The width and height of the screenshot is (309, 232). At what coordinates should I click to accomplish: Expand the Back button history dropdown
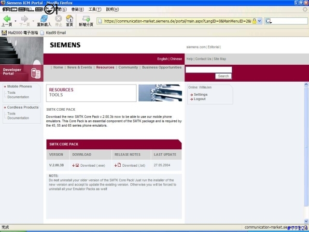click(x=15, y=21)
